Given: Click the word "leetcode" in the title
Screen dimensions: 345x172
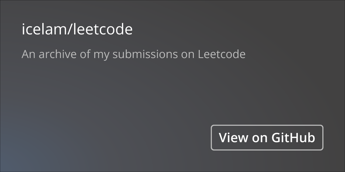Looking at the screenshot, I should coord(103,29).
